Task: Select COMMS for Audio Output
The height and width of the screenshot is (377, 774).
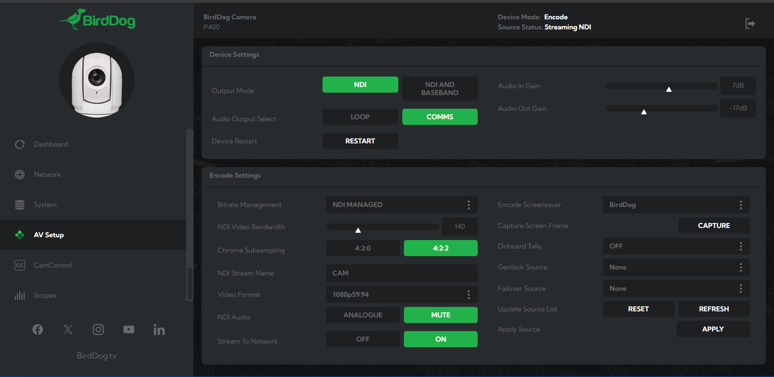Action: [440, 117]
